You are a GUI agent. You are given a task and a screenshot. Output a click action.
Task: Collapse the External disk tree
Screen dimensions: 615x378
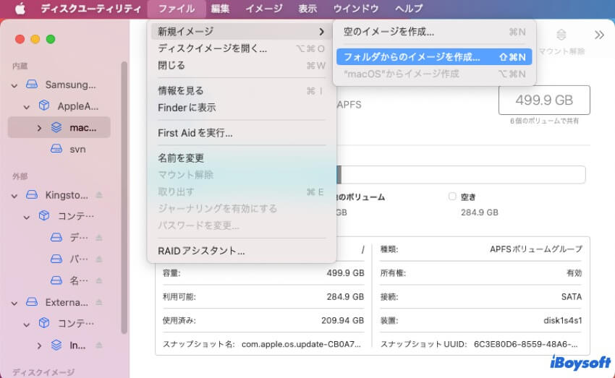point(14,303)
